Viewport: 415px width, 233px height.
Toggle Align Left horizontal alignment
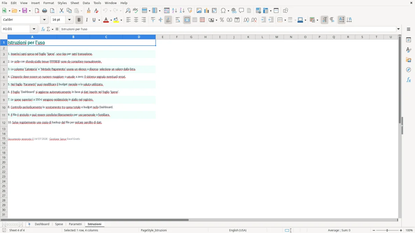[128, 20]
